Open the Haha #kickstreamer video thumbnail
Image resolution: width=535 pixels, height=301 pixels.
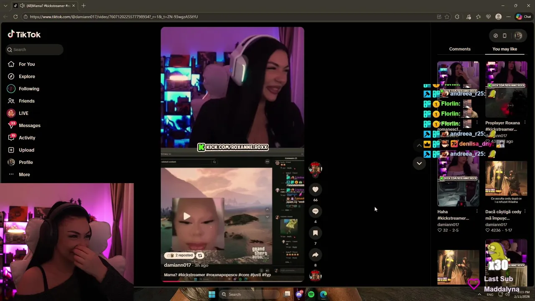point(458,178)
